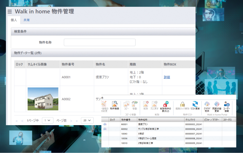Go to previous page with < button
The width and height of the screenshot is (243, 153).
tap(22, 121)
